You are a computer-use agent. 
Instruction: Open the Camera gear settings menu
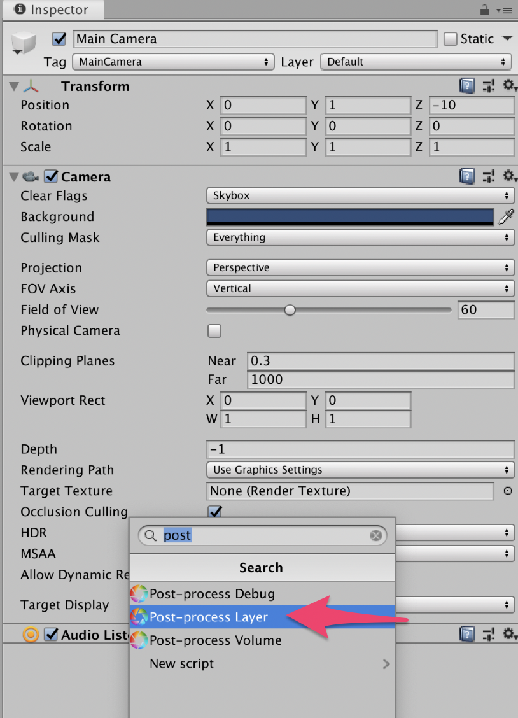pos(509,176)
